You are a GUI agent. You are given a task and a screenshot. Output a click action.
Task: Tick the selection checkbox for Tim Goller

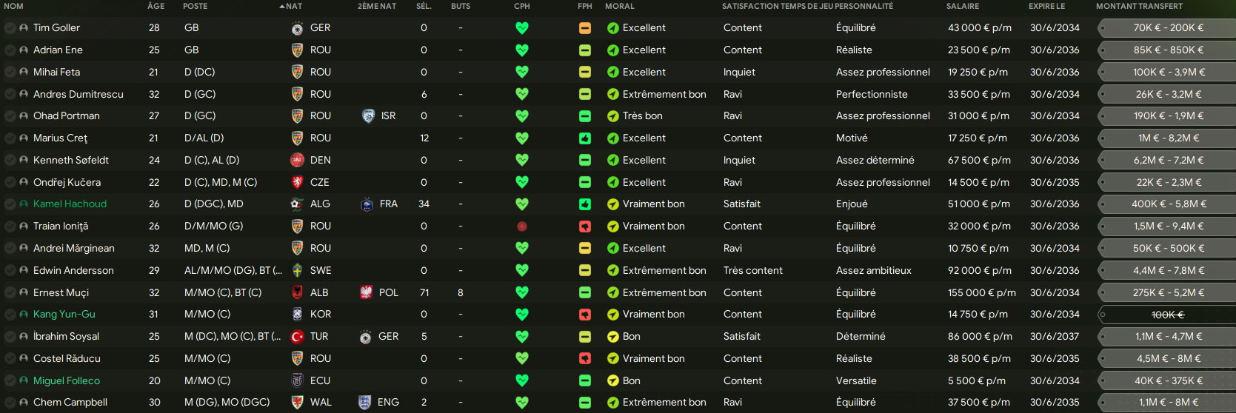pos(10,28)
